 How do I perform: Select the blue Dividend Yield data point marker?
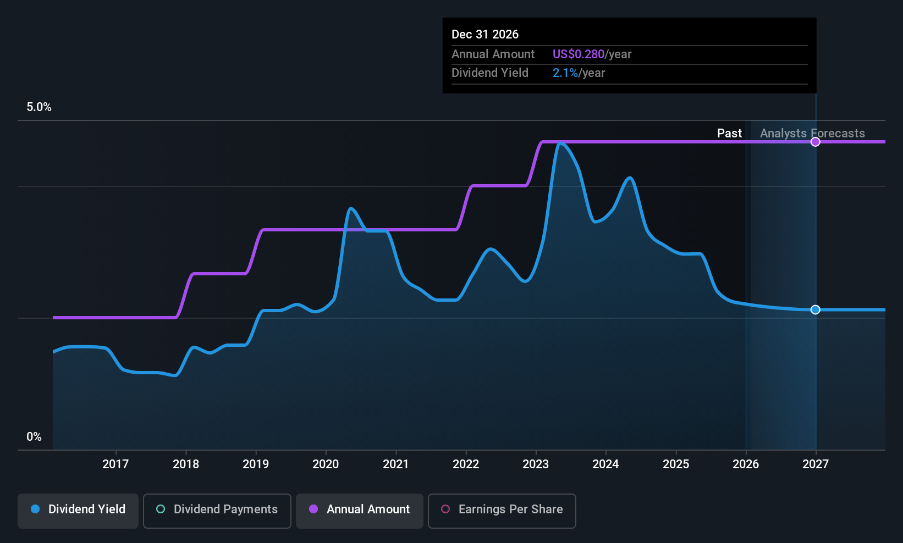pos(816,310)
